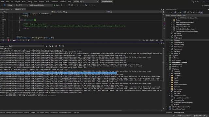Click the errors indicator below the code editor
The height and width of the screenshot is (117, 209).
(x=9, y=40)
